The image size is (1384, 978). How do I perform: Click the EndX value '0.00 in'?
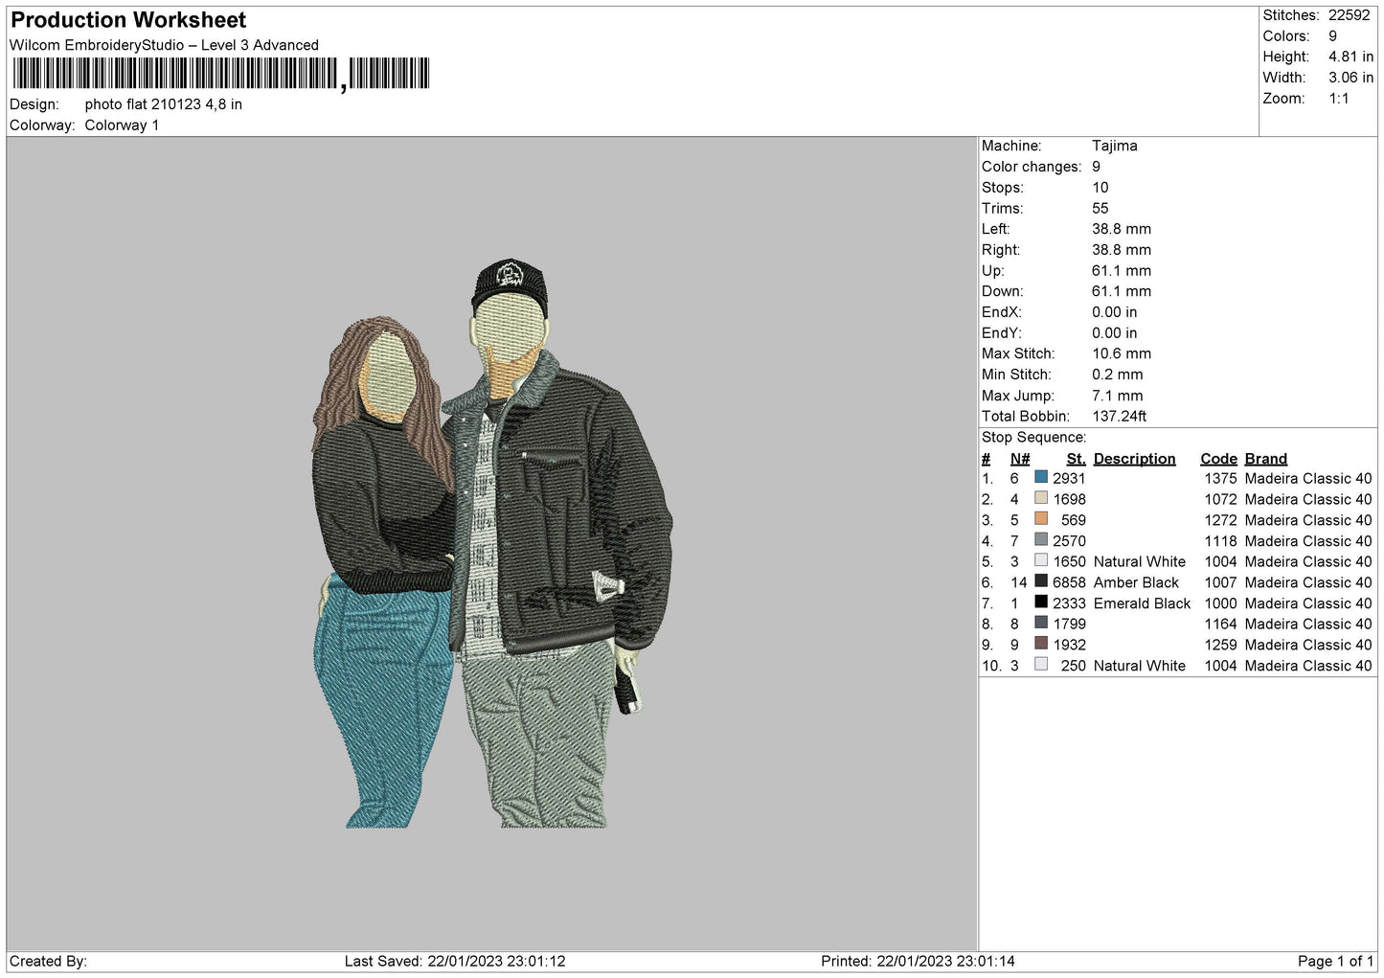tap(1115, 312)
